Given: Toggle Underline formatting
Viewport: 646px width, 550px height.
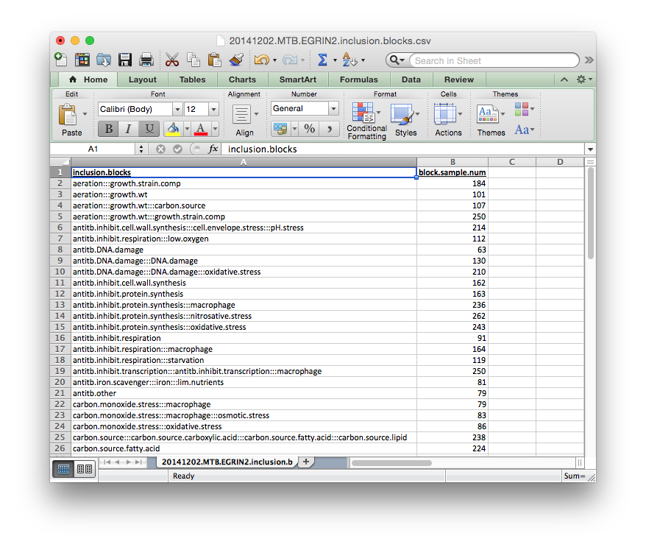Looking at the screenshot, I should point(149,129).
